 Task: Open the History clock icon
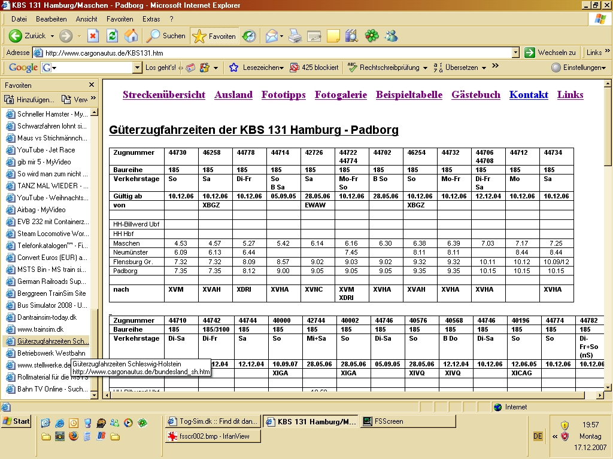(x=249, y=36)
